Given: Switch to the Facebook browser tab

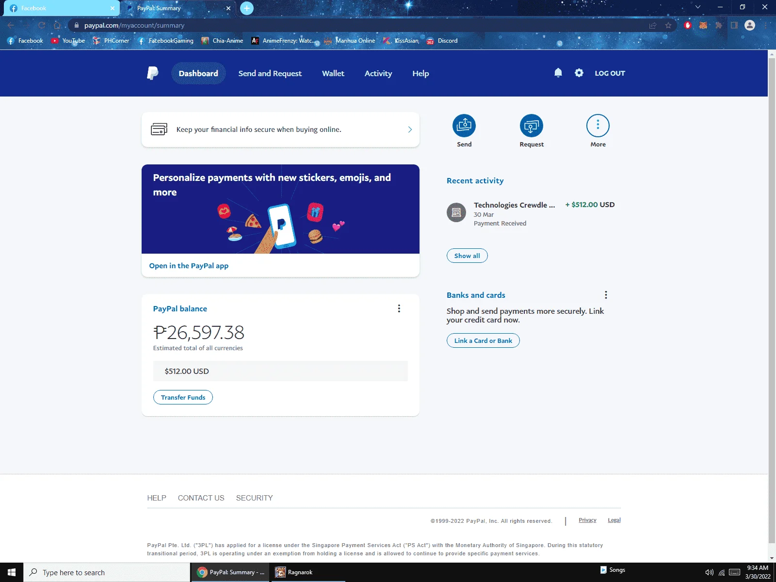Looking at the screenshot, I should click(x=62, y=8).
